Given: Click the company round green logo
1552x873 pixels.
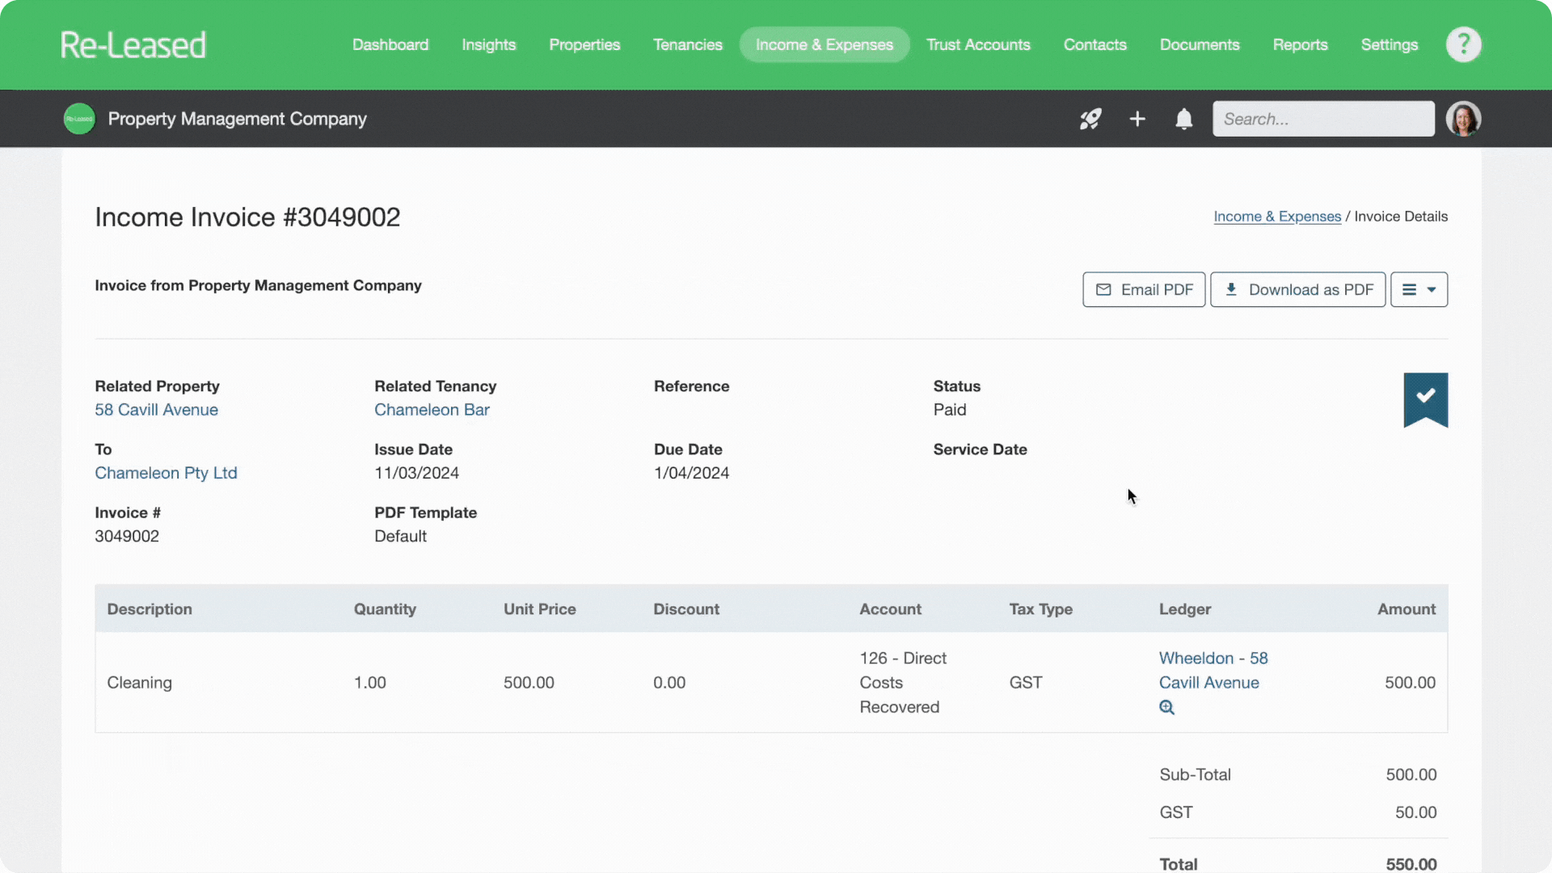Looking at the screenshot, I should (x=79, y=119).
